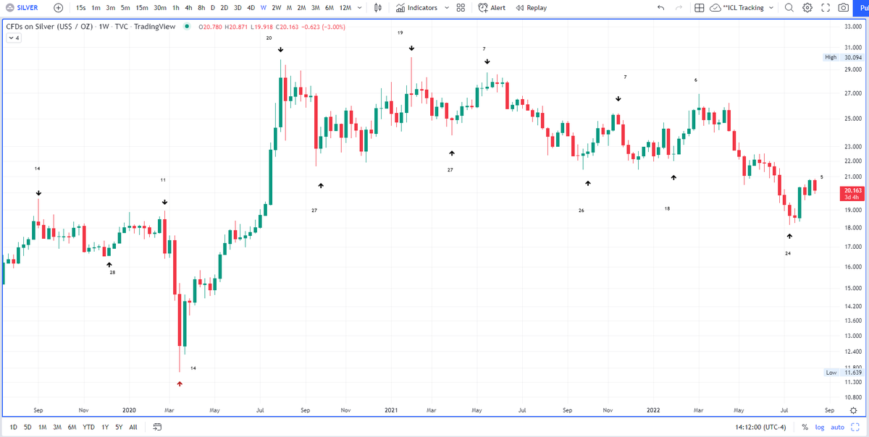The height and width of the screenshot is (437, 869).
Task: Undo the last chart action
Action: click(660, 8)
